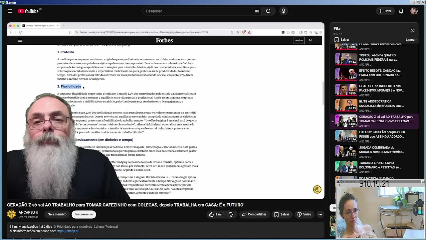Close the camera overlay window

423,181
